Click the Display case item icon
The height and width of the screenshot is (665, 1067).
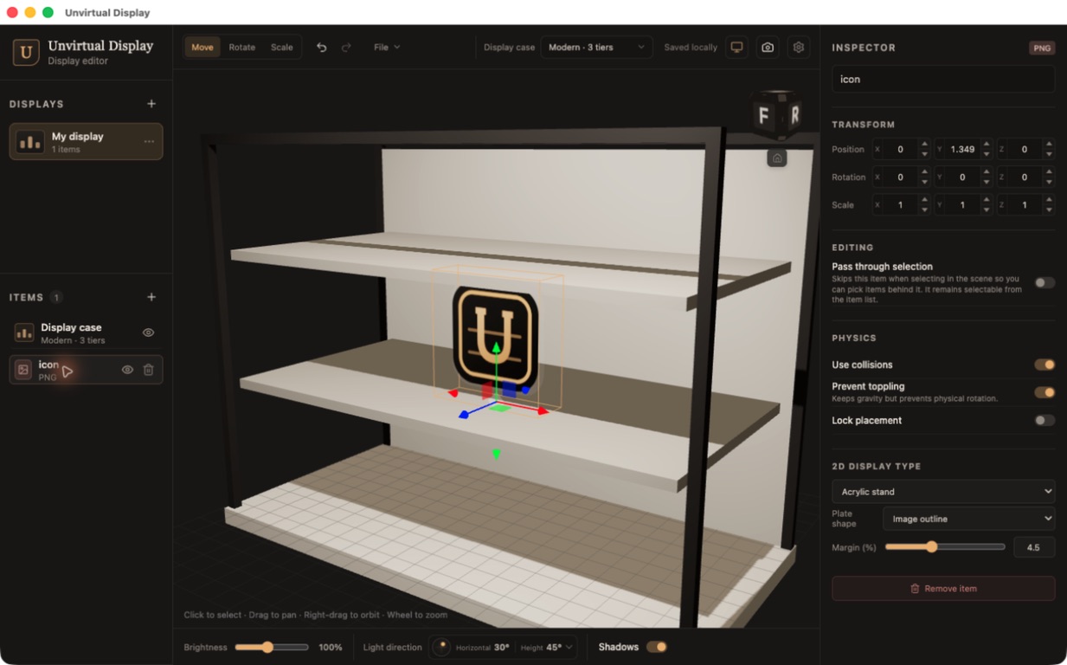coord(24,332)
